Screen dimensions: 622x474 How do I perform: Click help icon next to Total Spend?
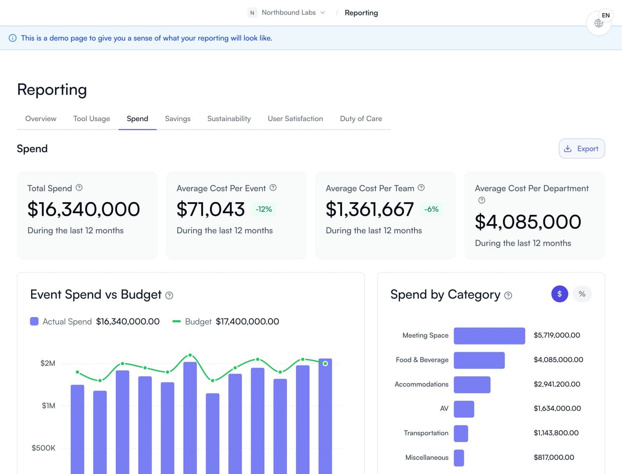click(x=79, y=188)
